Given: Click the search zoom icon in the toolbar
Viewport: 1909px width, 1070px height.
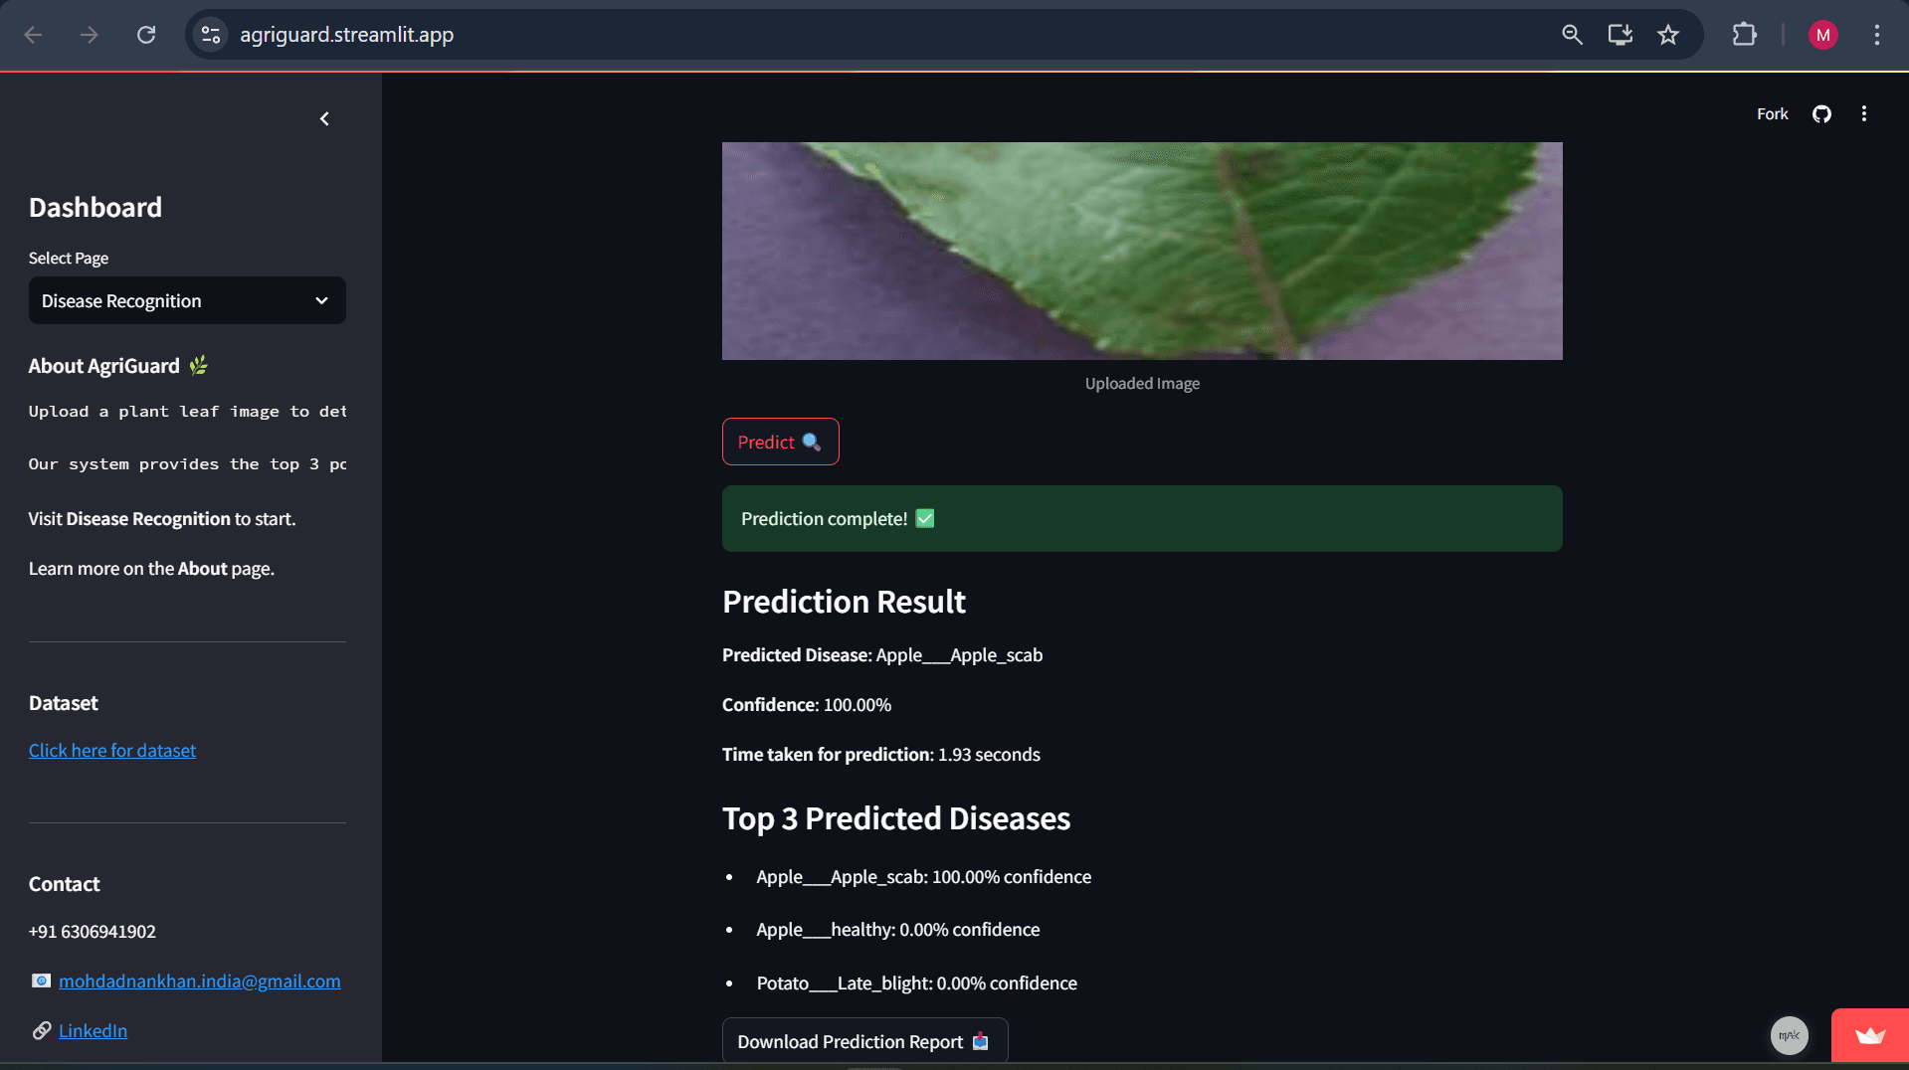Looking at the screenshot, I should [1572, 34].
